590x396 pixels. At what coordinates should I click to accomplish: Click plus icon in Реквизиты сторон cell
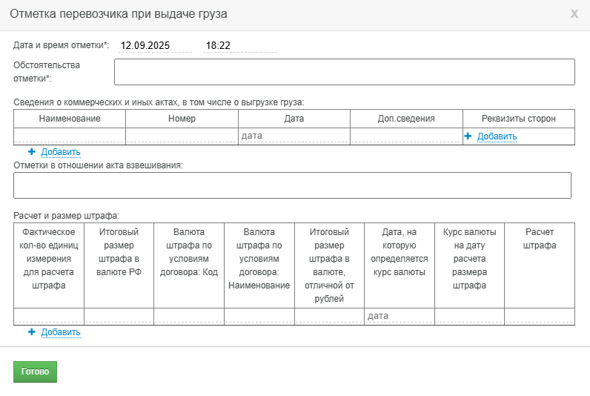click(468, 136)
